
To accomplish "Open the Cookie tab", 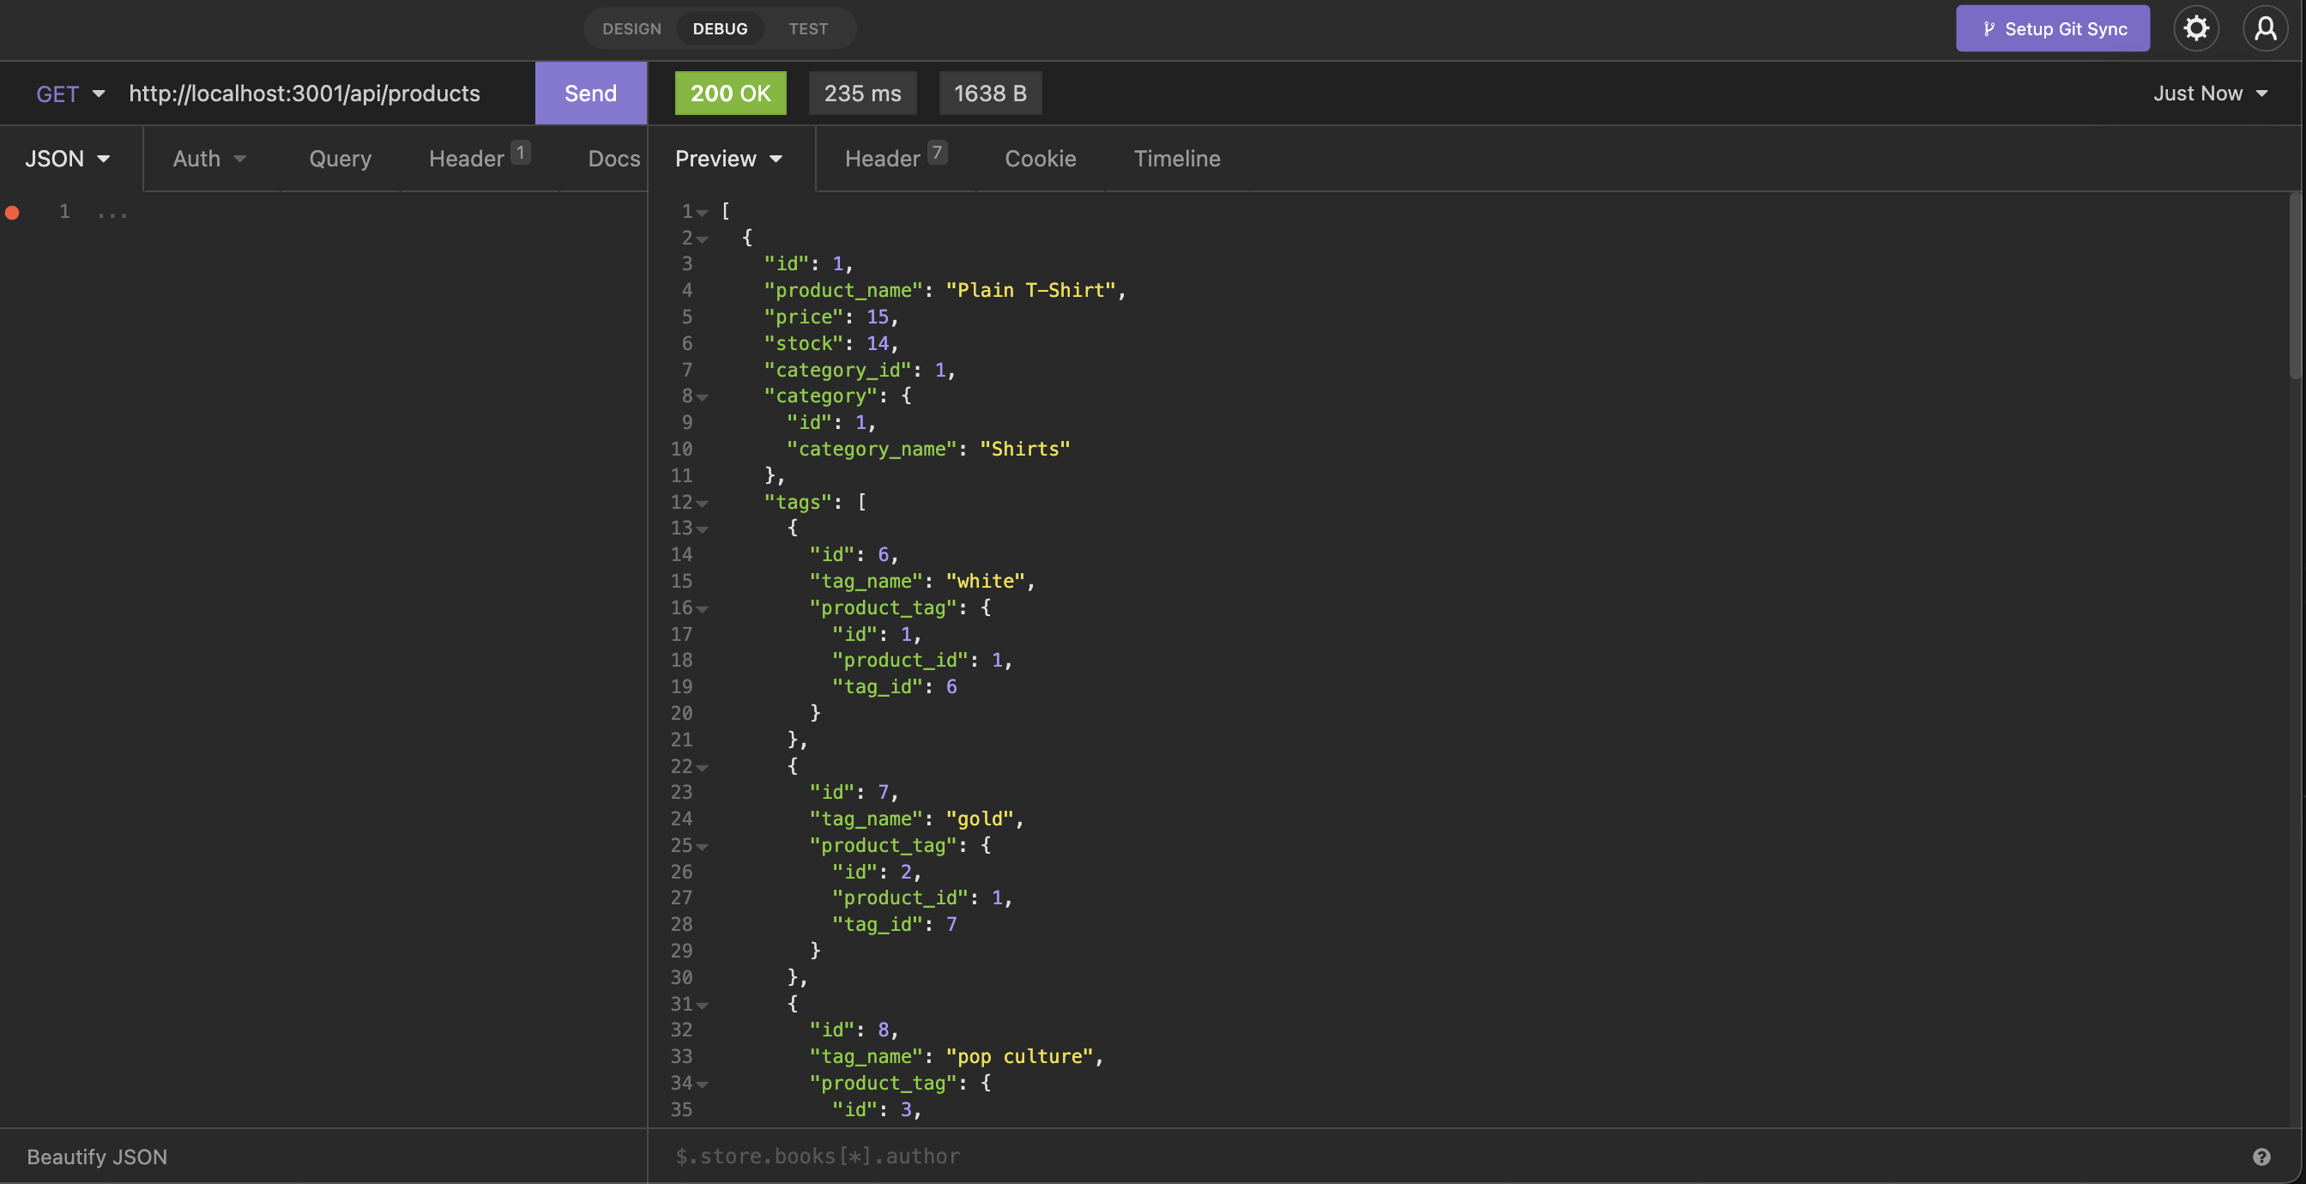I will pyautogui.click(x=1041, y=159).
